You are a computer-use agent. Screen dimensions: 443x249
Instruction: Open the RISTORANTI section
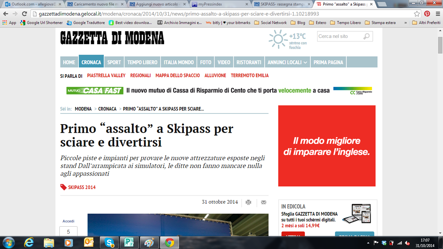(249, 62)
